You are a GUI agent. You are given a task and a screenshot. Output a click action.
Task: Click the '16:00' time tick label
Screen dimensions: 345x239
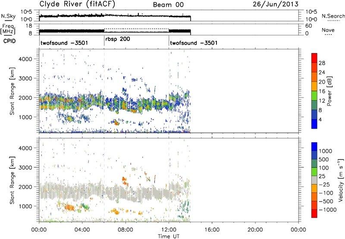click(212, 230)
